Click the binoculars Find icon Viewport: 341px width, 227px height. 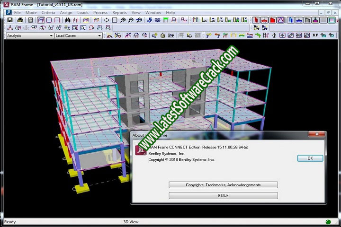[67, 20]
